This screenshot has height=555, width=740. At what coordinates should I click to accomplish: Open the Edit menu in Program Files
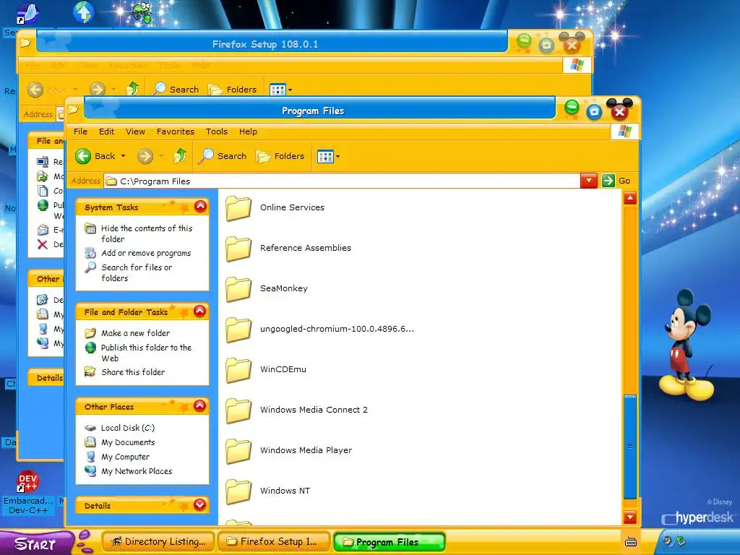click(x=107, y=132)
